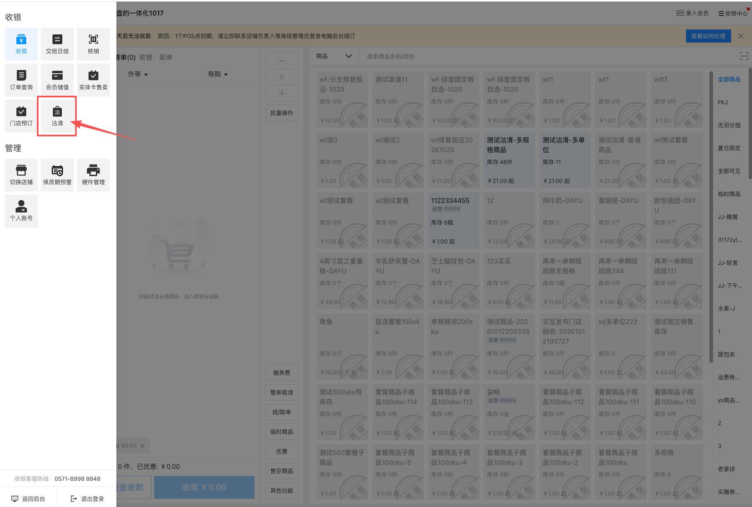Select product 测试沽清-多规格商品

pyautogui.click(x=509, y=160)
